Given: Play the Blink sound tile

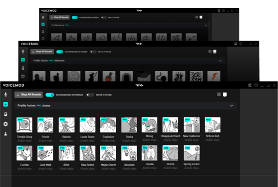Looking at the screenshot, I should [x=66, y=153].
